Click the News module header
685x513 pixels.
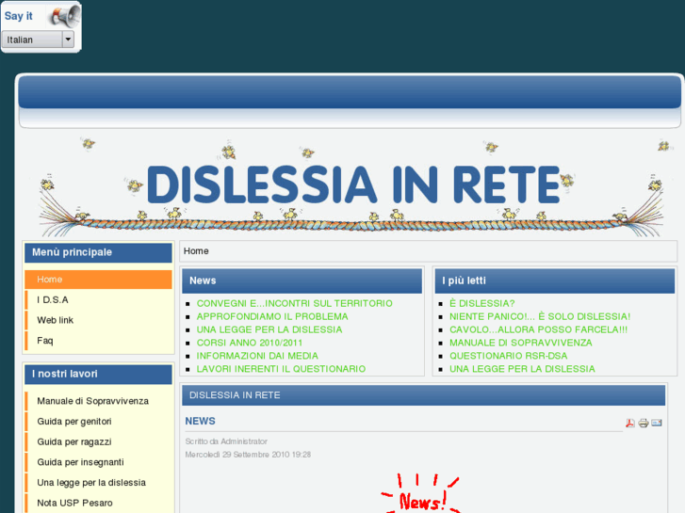click(302, 281)
